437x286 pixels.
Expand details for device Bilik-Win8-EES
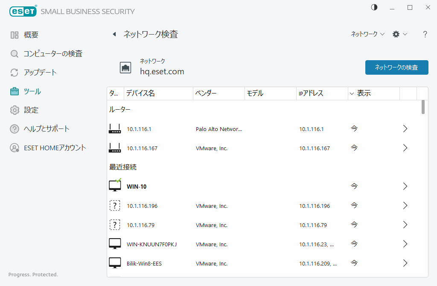coord(405,263)
